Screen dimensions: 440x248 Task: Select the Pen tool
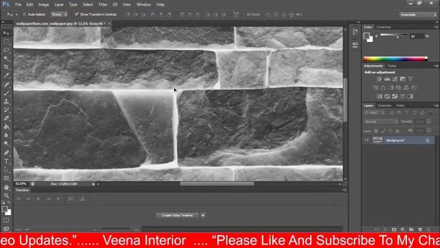click(6, 153)
